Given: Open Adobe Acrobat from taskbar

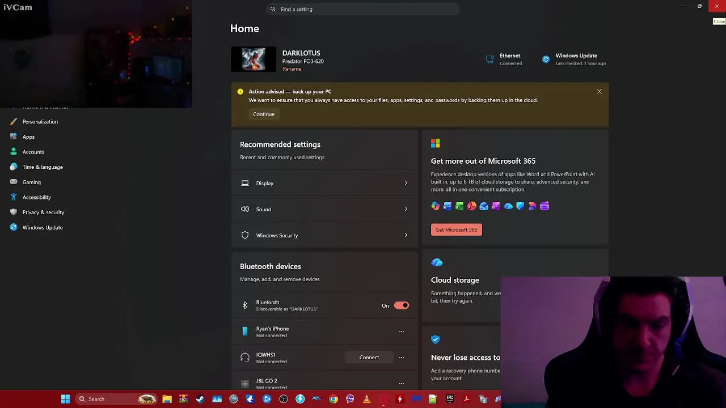Looking at the screenshot, I should pos(466,399).
